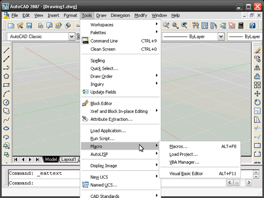Open the Draw menu
Screen dimensions: 264x198
pyautogui.click(x=101, y=15)
